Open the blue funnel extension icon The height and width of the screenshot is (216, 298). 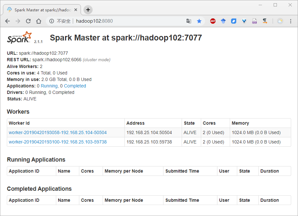coord(244,21)
